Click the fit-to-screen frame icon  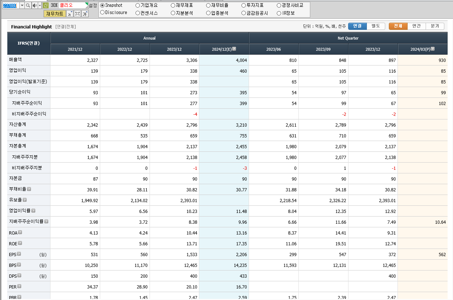(77, 14)
